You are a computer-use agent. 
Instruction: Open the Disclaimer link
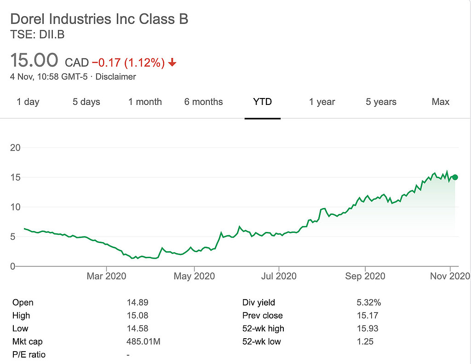(x=115, y=77)
